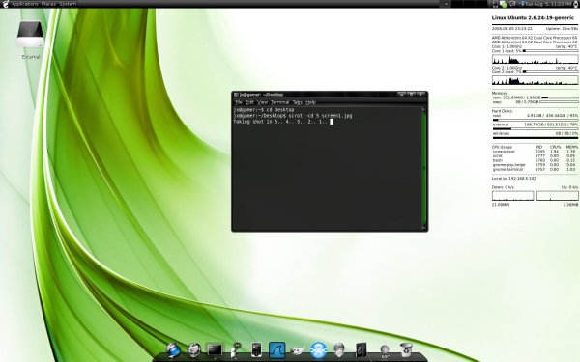Click the date and time clock in the top panel
Screen dimensions: 580x362
(x=548, y=4)
